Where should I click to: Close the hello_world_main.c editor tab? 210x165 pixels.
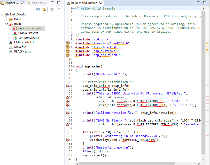[x=100, y=3]
